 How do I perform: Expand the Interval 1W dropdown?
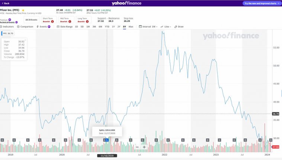point(148,27)
